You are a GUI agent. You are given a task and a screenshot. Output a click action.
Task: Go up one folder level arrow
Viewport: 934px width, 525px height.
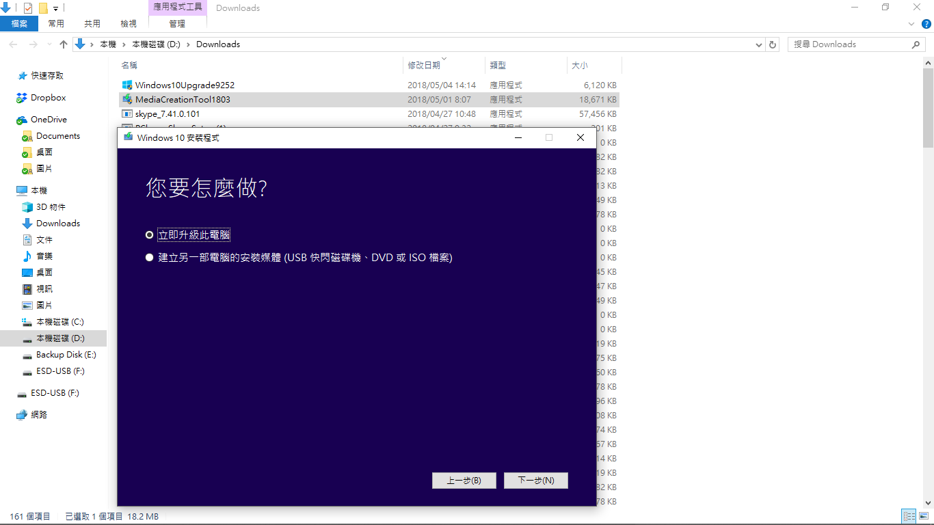64,44
